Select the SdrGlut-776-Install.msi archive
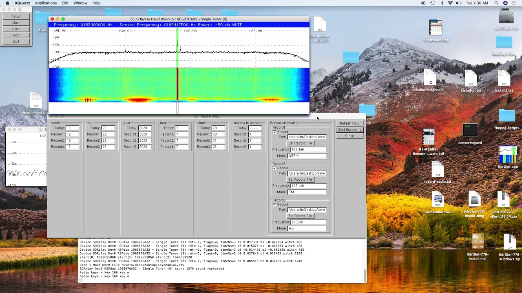The image size is (522, 293). [478, 242]
